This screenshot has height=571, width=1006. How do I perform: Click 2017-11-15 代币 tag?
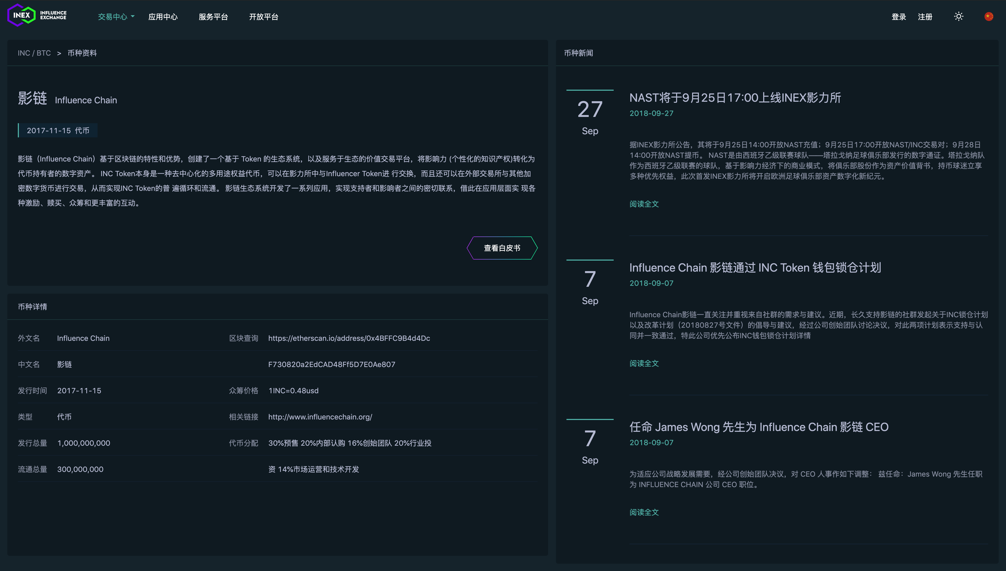point(58,131)
